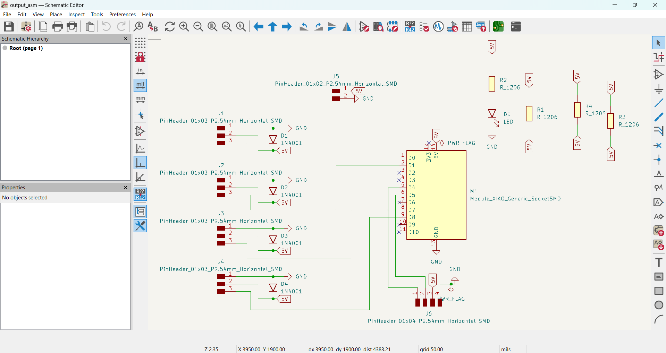Toggle properties manager panel
The height and width of the screenshot is (353, 666).
(x=140, y=226)
